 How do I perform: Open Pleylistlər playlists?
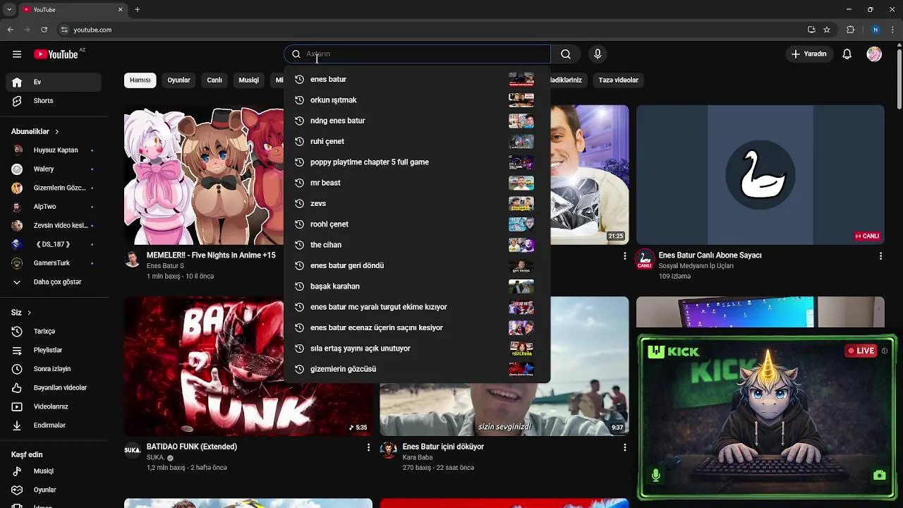(54, 350)
